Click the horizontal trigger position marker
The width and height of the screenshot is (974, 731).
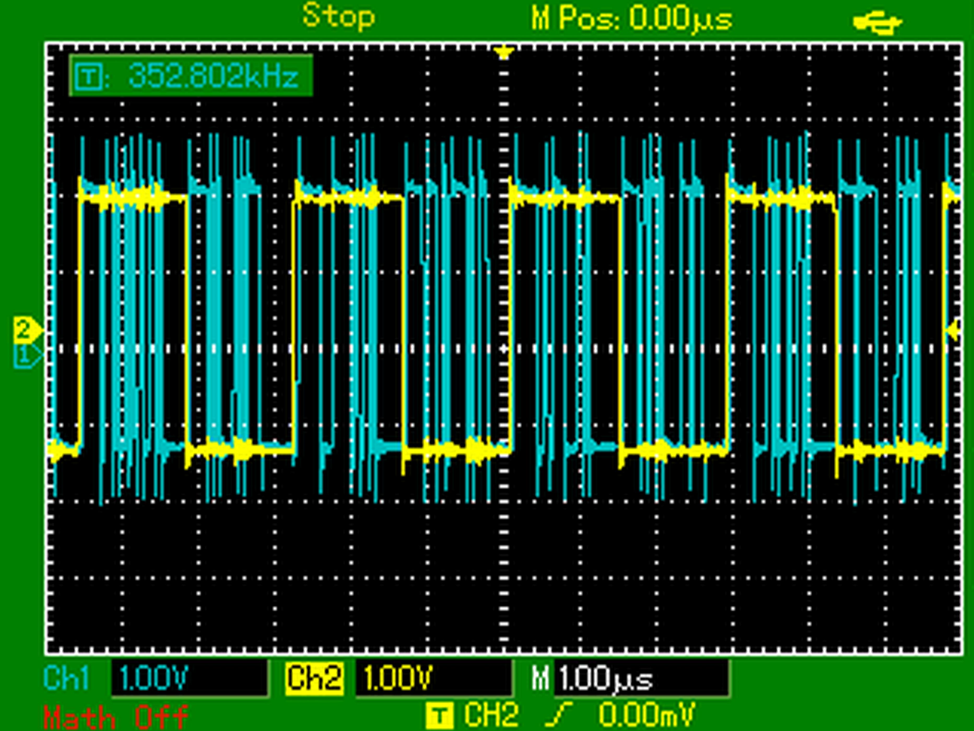click(x=504, y=53)
